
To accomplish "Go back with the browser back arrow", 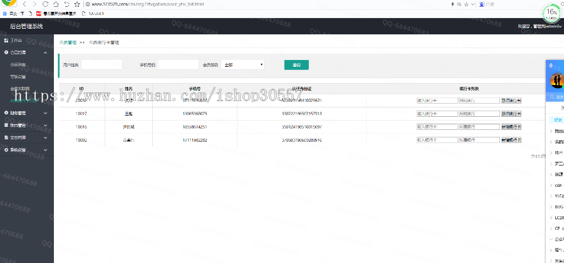I will (x=24, y=4).
